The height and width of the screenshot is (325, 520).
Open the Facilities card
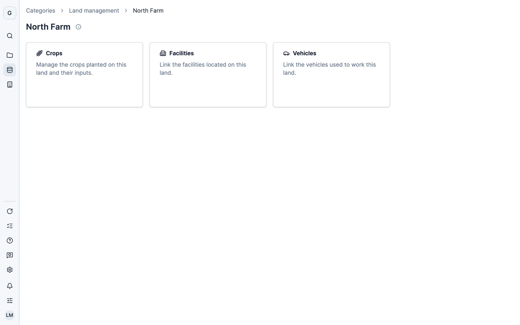pyautogui.click(x=208, y=75)
